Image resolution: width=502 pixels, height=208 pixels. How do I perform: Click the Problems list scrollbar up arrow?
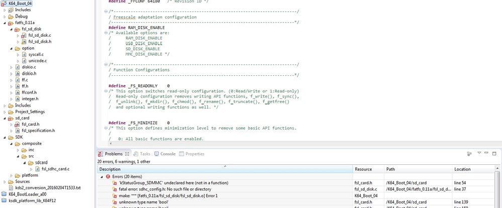(497, 168)
